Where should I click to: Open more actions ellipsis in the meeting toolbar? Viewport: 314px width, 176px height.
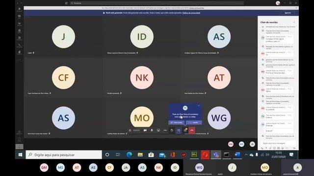165,131
